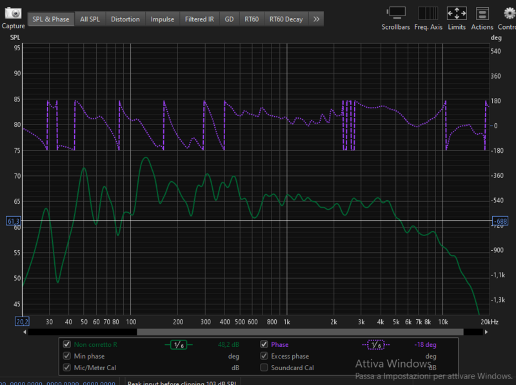This screenshot has width=516, height=385.
Task: Click the 20,2 frequency start value field
Action: click(22, 321)
